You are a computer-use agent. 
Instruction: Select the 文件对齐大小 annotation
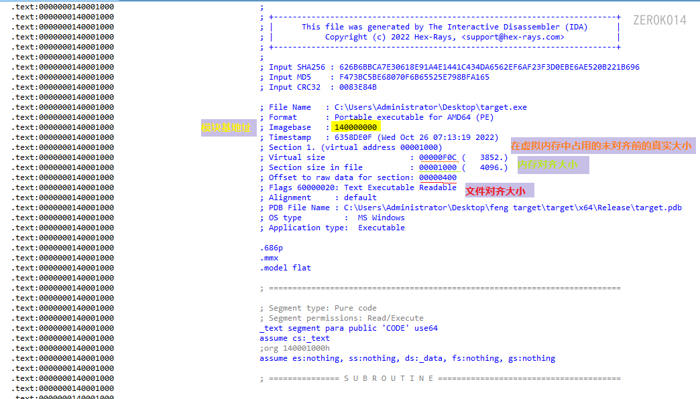click(499, 190)
